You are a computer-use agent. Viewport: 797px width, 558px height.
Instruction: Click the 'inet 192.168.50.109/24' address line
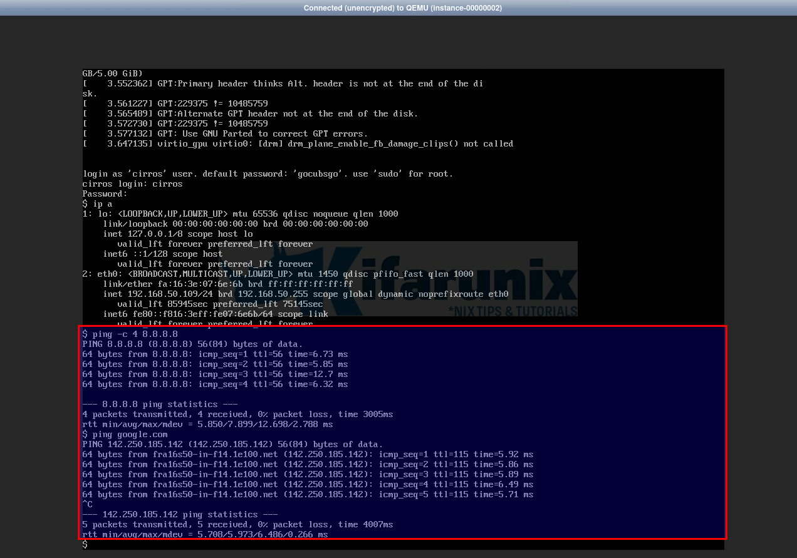pos(306,294)
